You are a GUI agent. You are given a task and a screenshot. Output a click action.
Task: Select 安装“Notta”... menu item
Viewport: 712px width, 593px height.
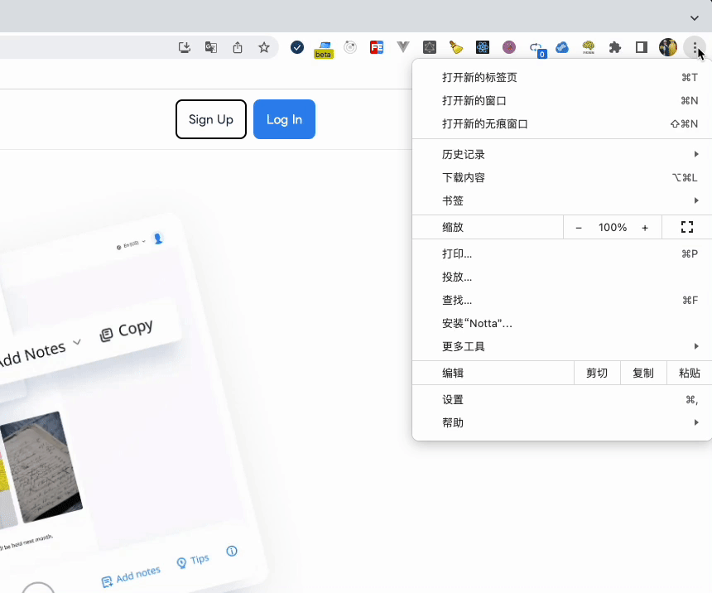tap(562, 324)
